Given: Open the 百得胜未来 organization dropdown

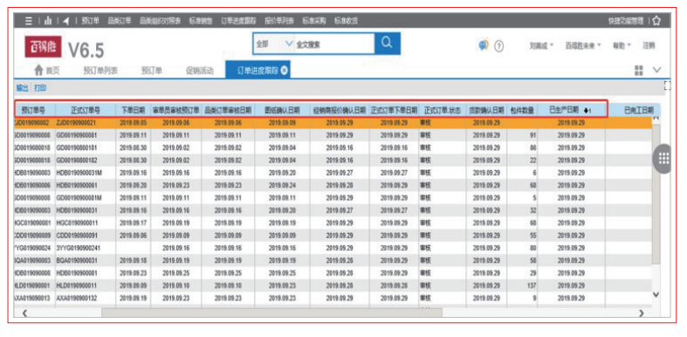Looking at the screenshot, I should pyautogui.click(x=583, y=45).
